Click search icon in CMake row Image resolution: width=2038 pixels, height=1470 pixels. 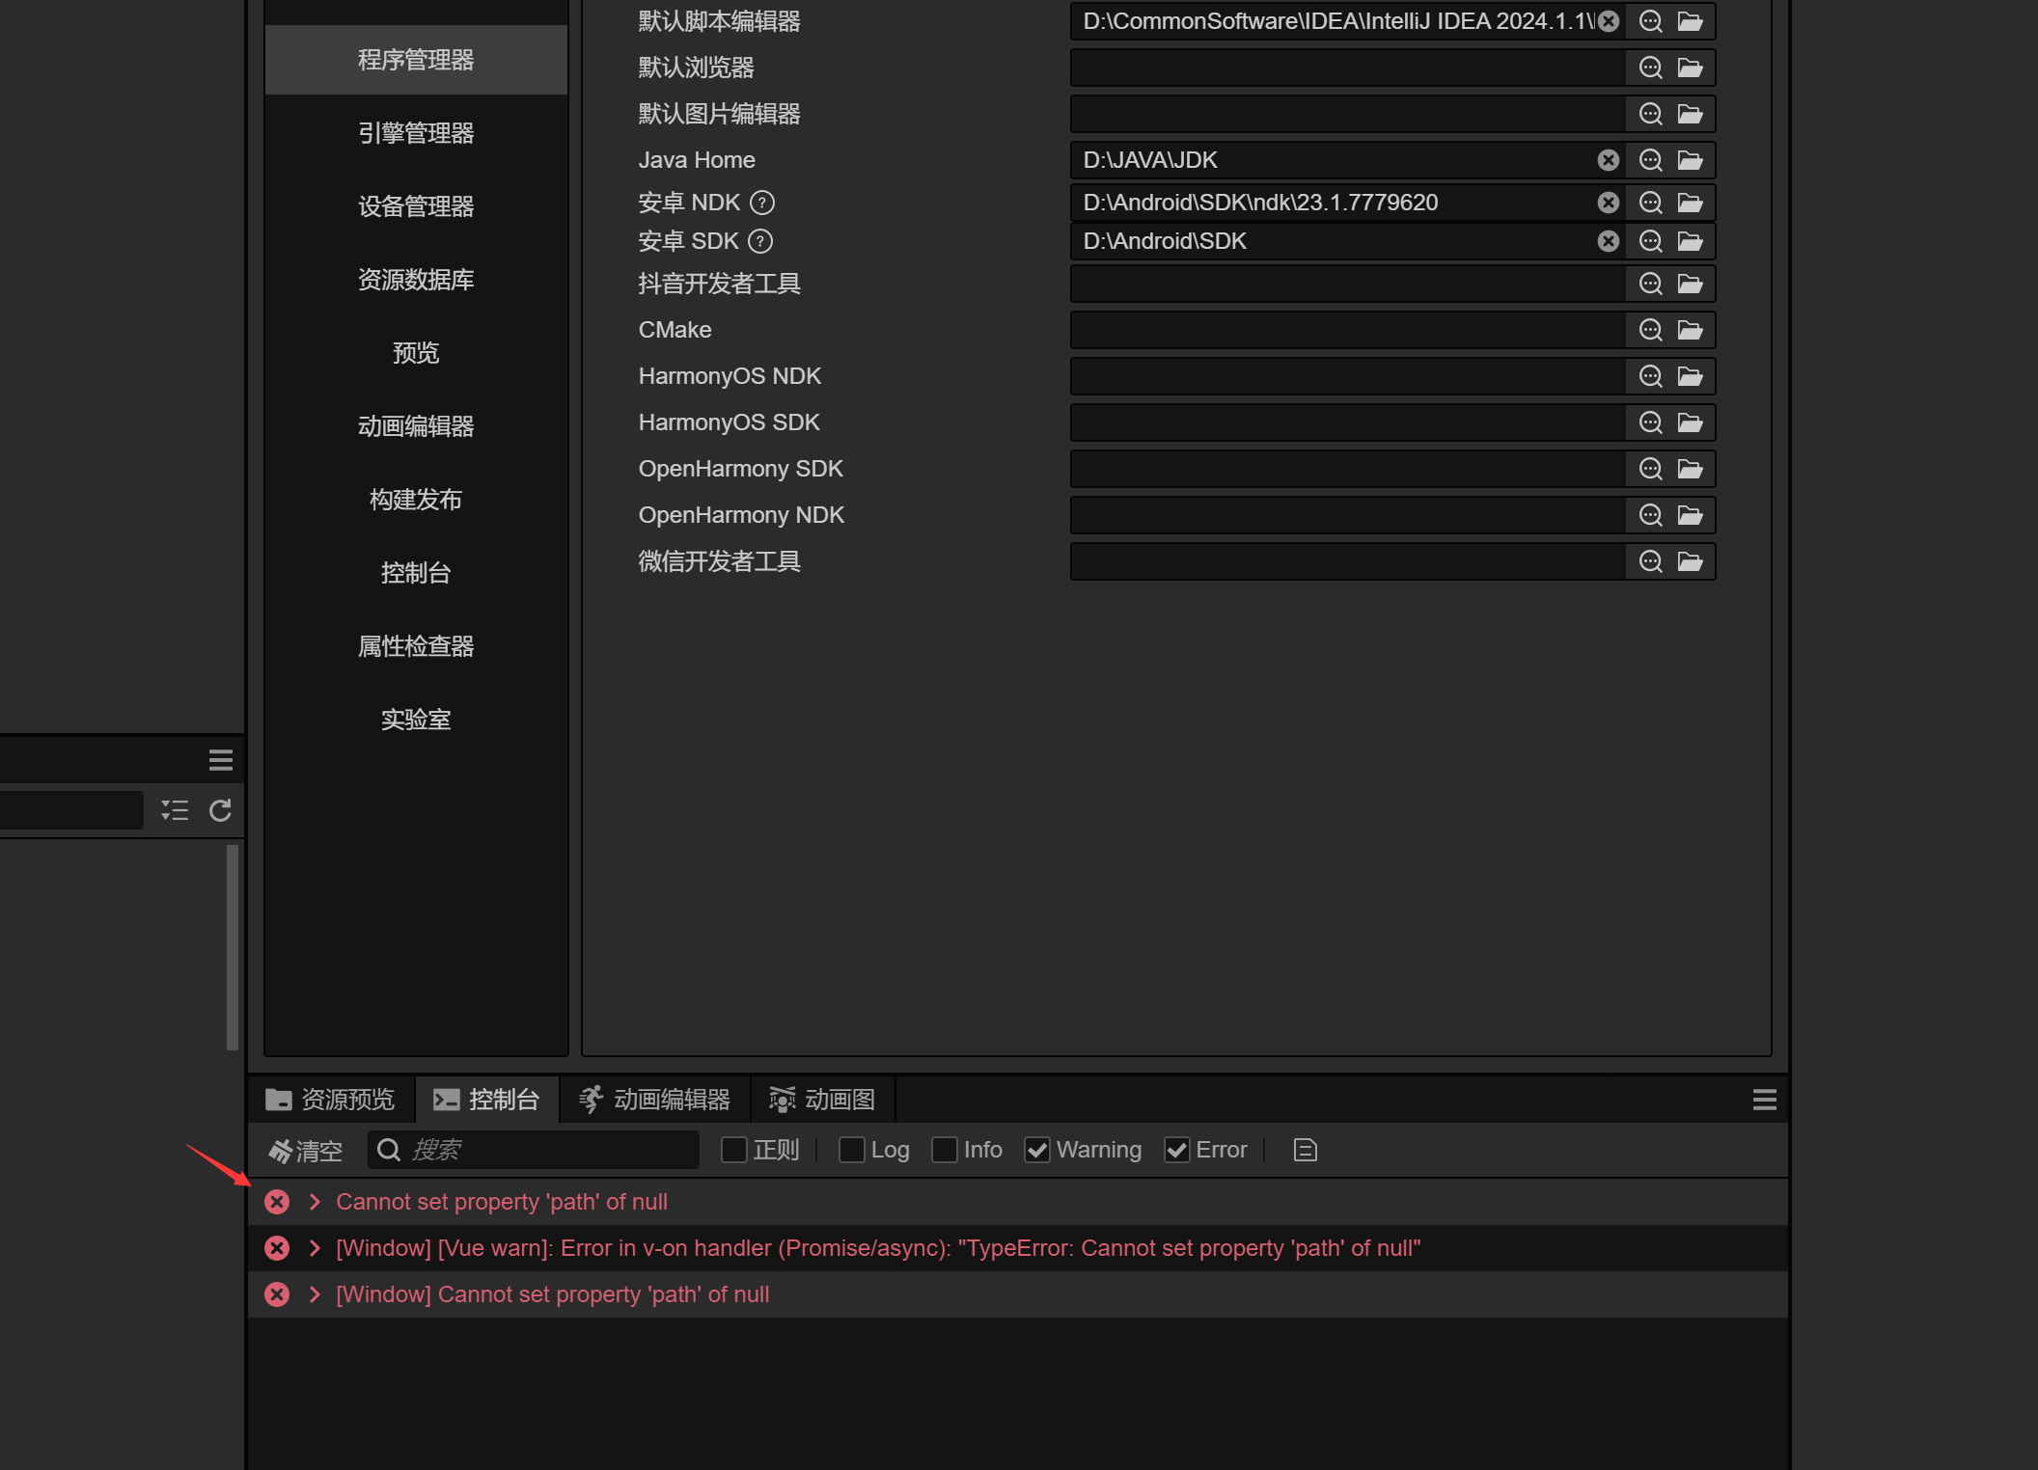1650,330
